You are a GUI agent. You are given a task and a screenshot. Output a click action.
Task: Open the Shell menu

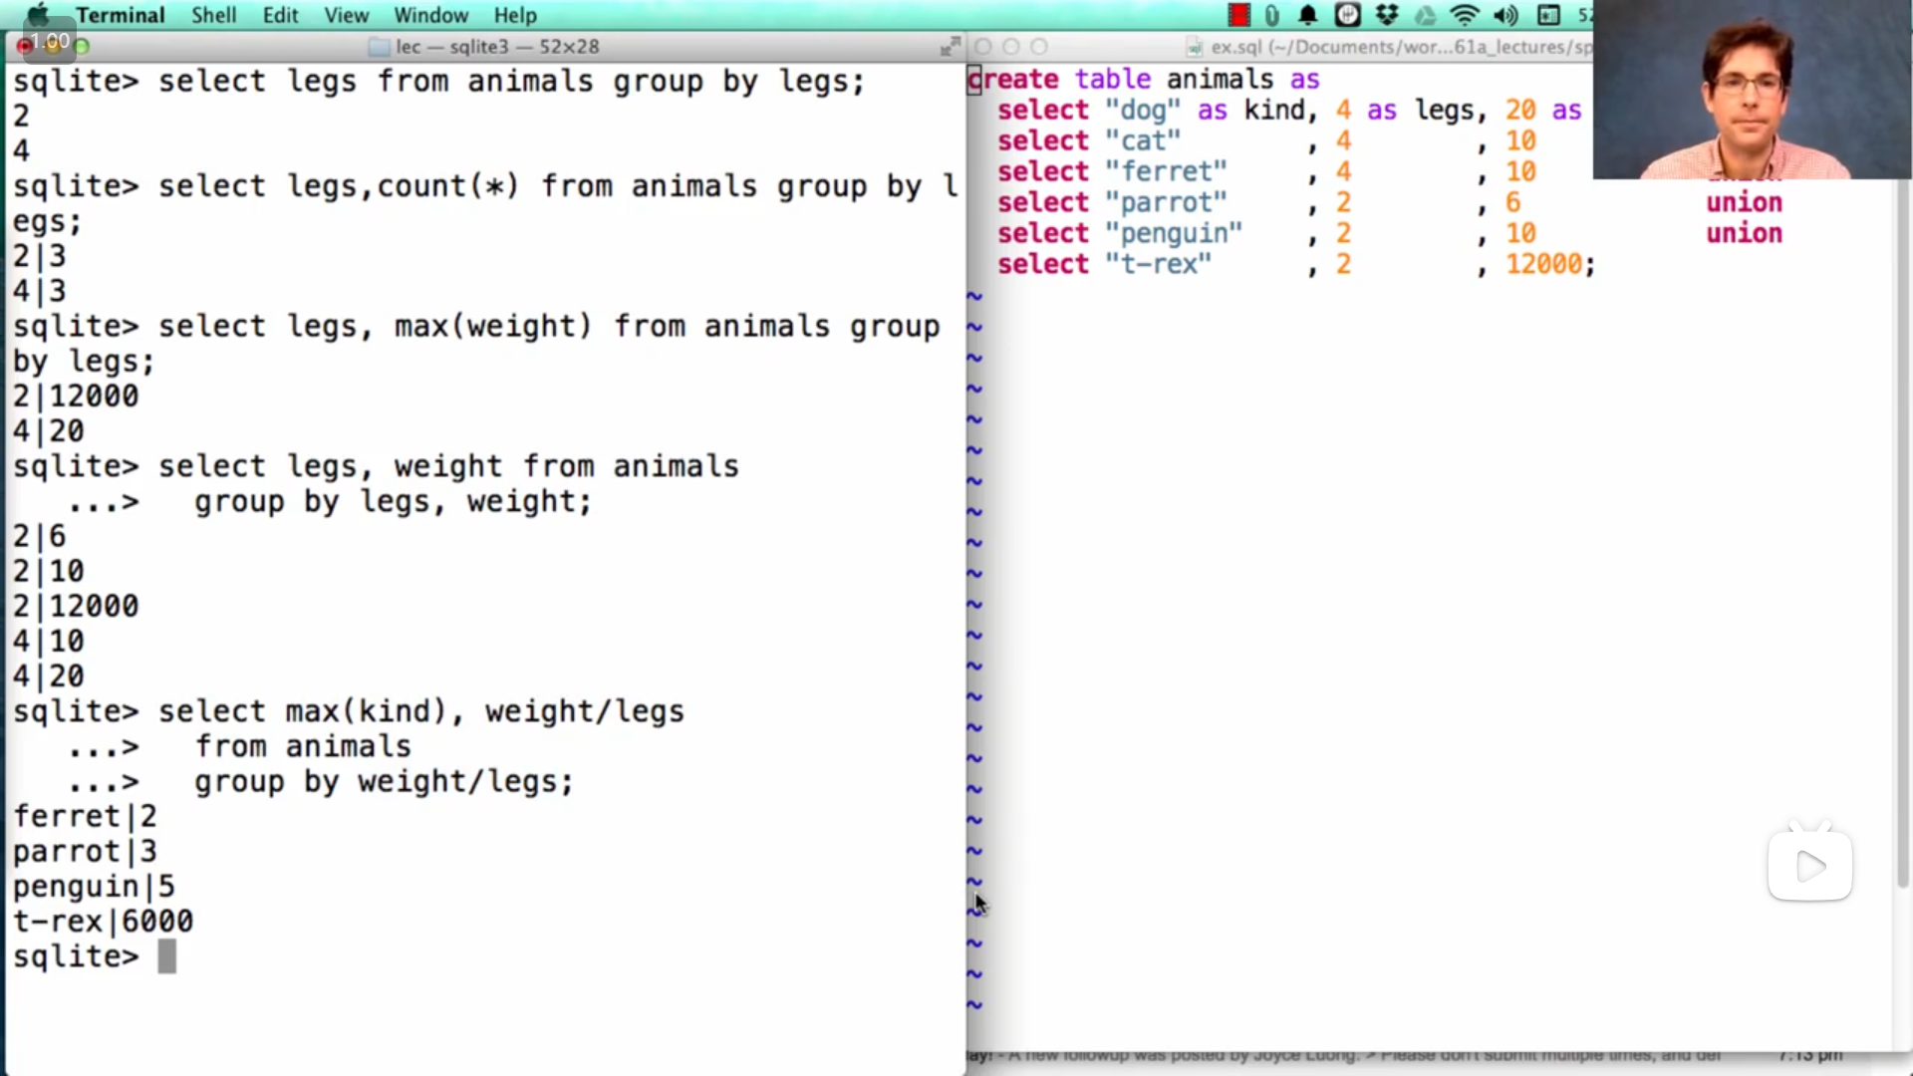(x=213, y=15)
